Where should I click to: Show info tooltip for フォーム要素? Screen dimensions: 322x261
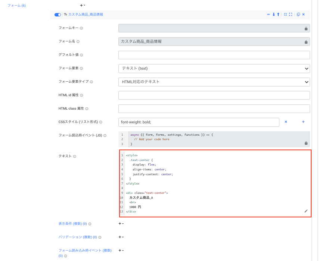tap(81, 69)
